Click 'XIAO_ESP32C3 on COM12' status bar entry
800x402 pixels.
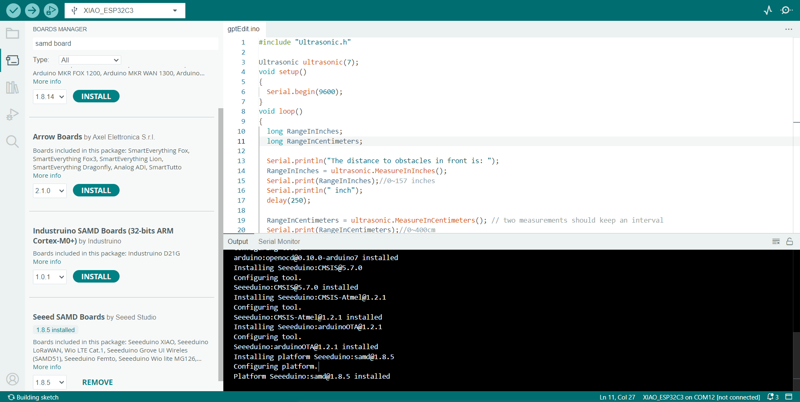[701, 397]
